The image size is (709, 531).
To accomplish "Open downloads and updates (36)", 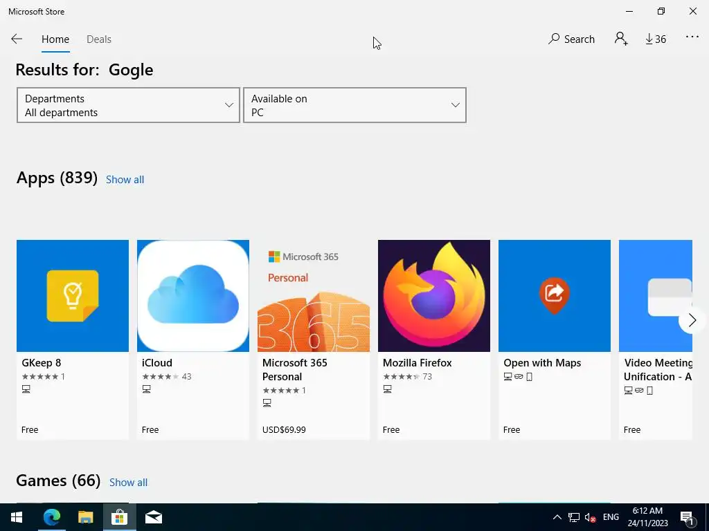I will click(x=656, y=39).
